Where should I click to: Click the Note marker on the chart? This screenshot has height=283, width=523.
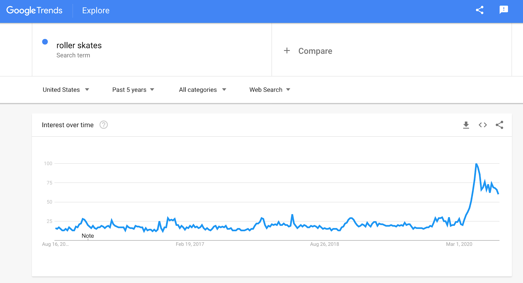[88, 236]
